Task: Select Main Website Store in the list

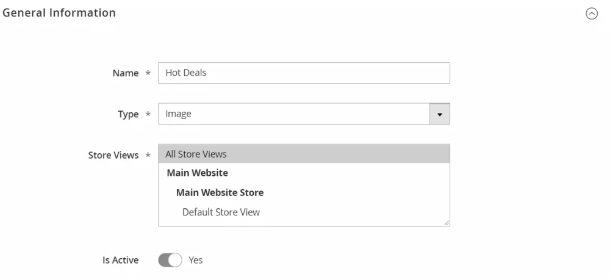Action: (x=220, y=193)
